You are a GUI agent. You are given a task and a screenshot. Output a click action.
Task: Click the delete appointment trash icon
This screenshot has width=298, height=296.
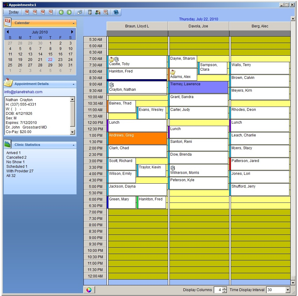pyautogui.click(x=89, y=12)
